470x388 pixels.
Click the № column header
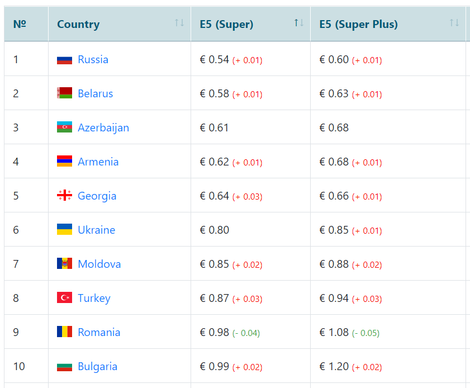pos(26,24)
